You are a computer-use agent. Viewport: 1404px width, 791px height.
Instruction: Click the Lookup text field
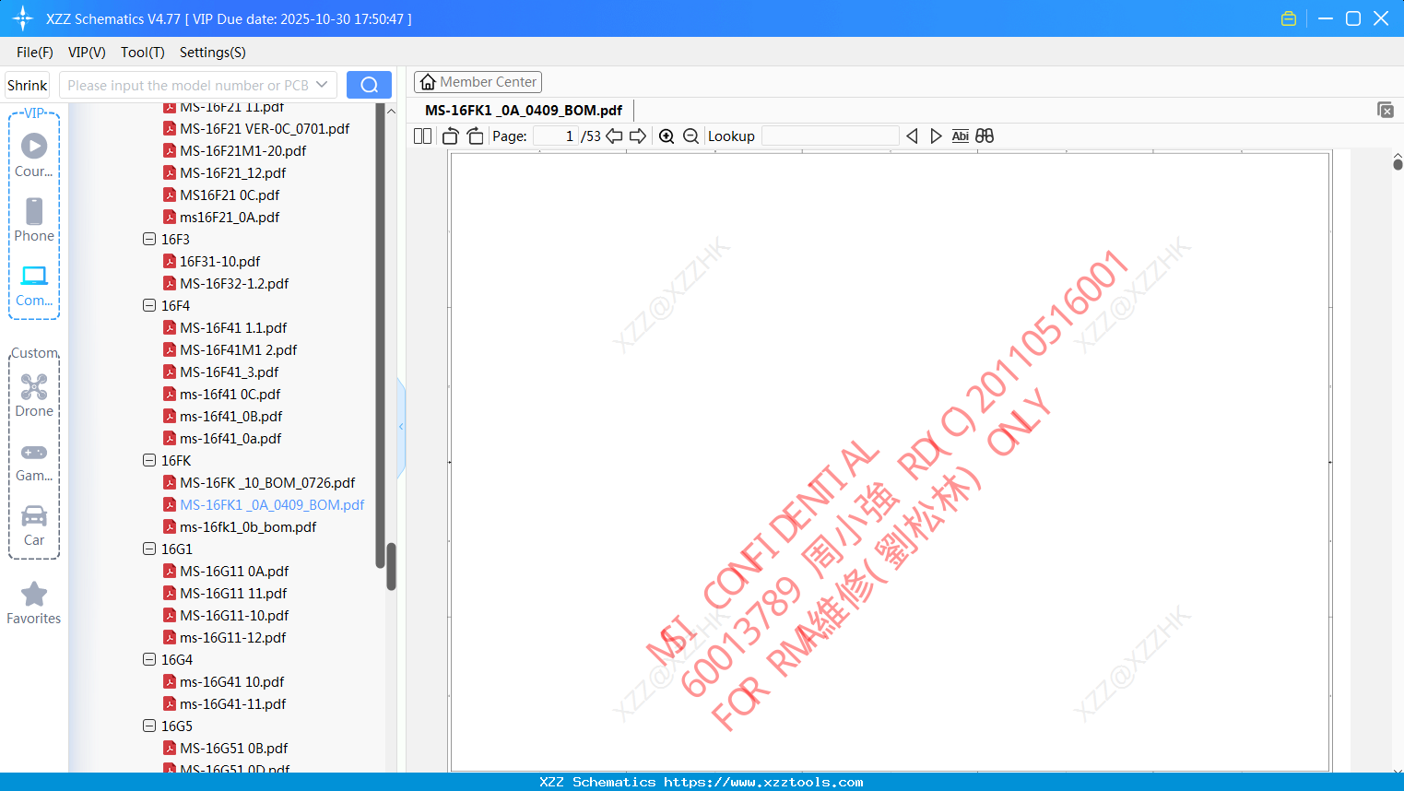[831, 136]
